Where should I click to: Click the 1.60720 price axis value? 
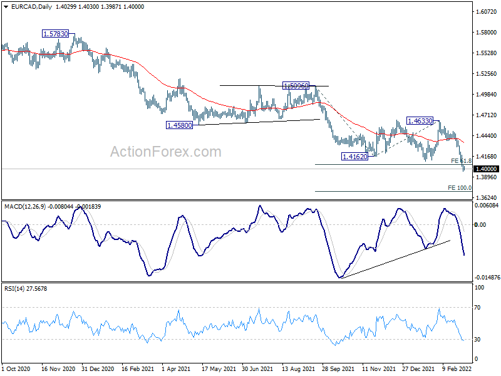coord(487,11)
